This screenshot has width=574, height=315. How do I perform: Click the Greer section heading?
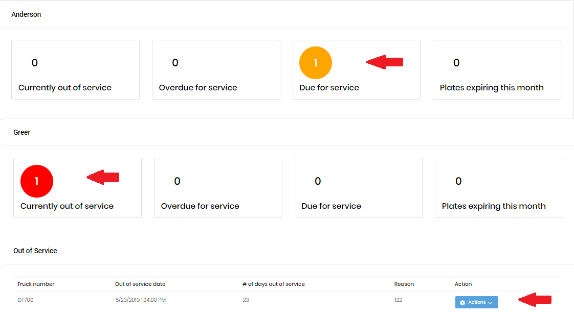(22, 132)
